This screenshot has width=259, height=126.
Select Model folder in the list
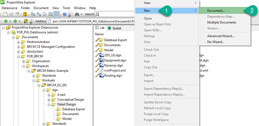pos(109,50)
